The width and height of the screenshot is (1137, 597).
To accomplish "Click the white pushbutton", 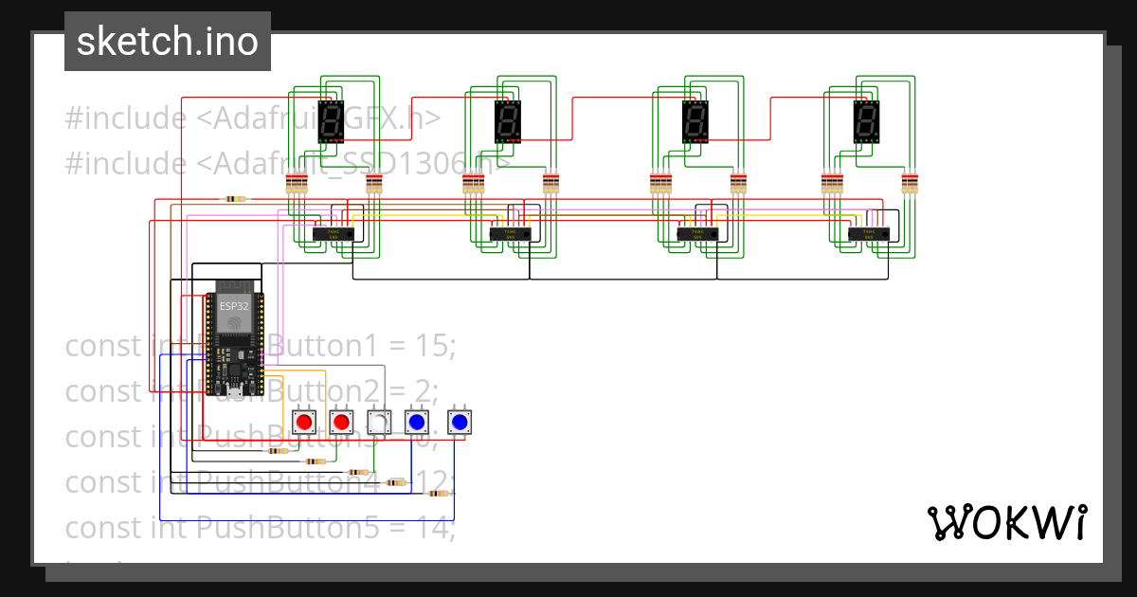I will [x=378, y=420].
